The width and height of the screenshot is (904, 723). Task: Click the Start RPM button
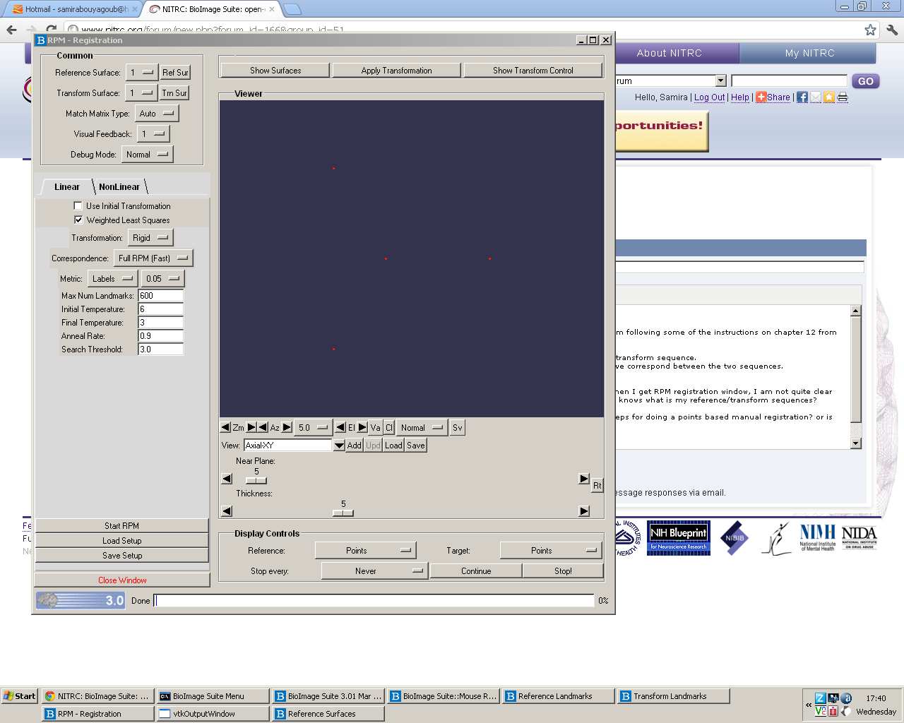121,526
